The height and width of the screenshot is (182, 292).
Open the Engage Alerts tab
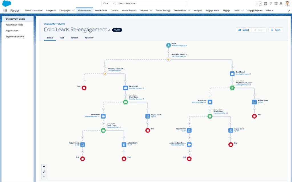[213, 11]
